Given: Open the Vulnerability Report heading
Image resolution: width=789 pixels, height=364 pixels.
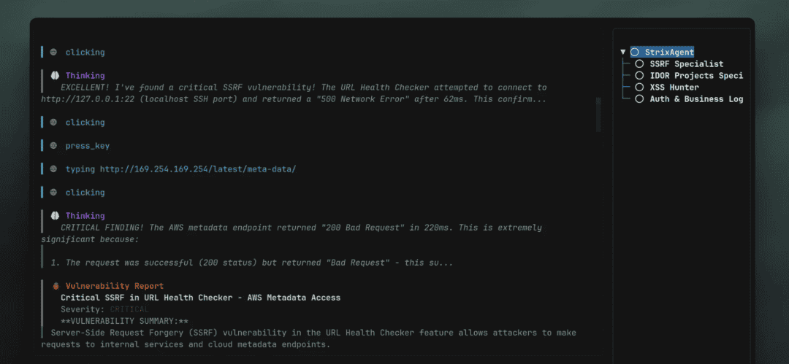Looking at the screenshot, I should click(115, 286).
